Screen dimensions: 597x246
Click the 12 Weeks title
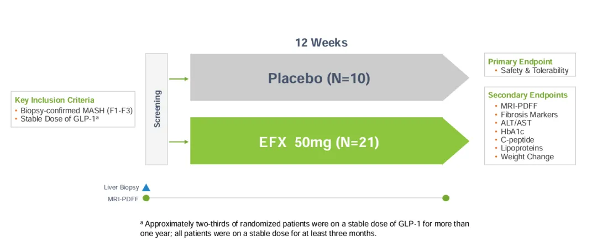coord(321,43)
